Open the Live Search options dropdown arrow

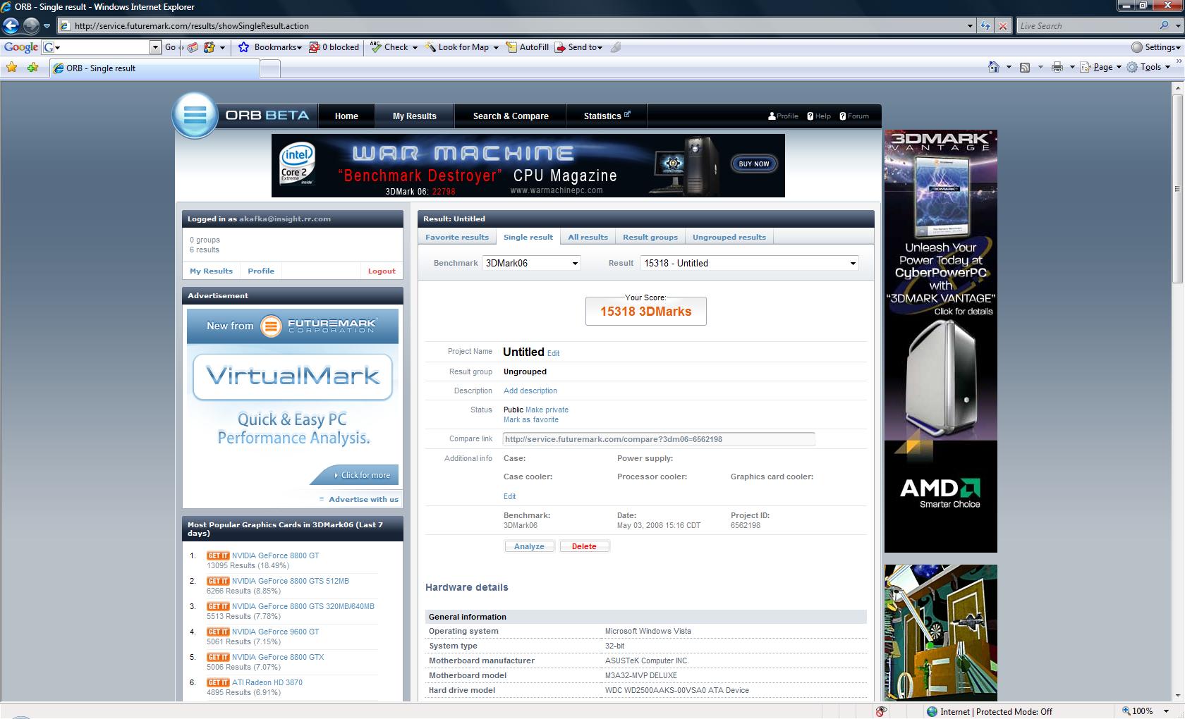(1178, 25)
